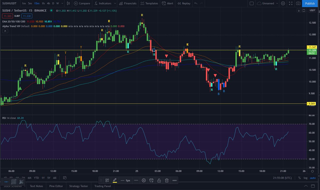Open the Financials bar chart icon
Image resolution: width=320 pixels, height=190 pixels.
pos(121,3)
